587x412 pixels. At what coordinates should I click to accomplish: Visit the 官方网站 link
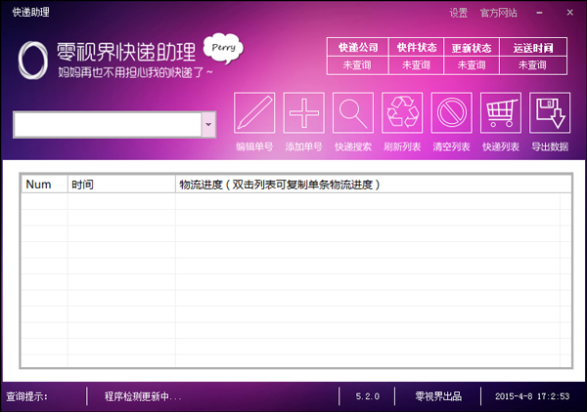tap(501, 13)
